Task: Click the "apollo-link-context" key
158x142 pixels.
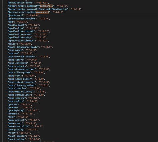Action: coord(21,31)
